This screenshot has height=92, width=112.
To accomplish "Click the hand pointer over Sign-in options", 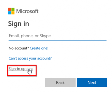I will point(30,71).
